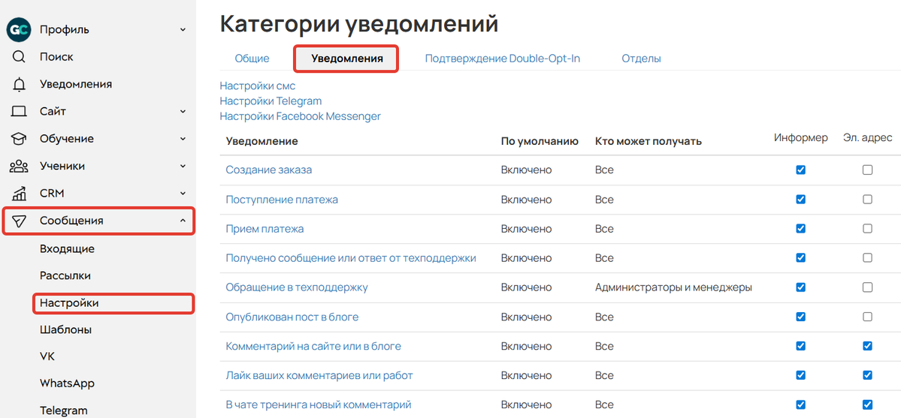This screenshot has height=418, width=901.
Task: Uncheck Информер for Обращение в техподдержку
Action: click(x=800, y=287)
